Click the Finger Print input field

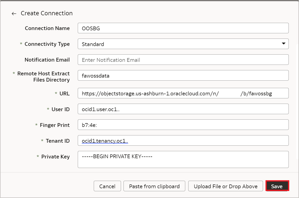pos(183,125)
